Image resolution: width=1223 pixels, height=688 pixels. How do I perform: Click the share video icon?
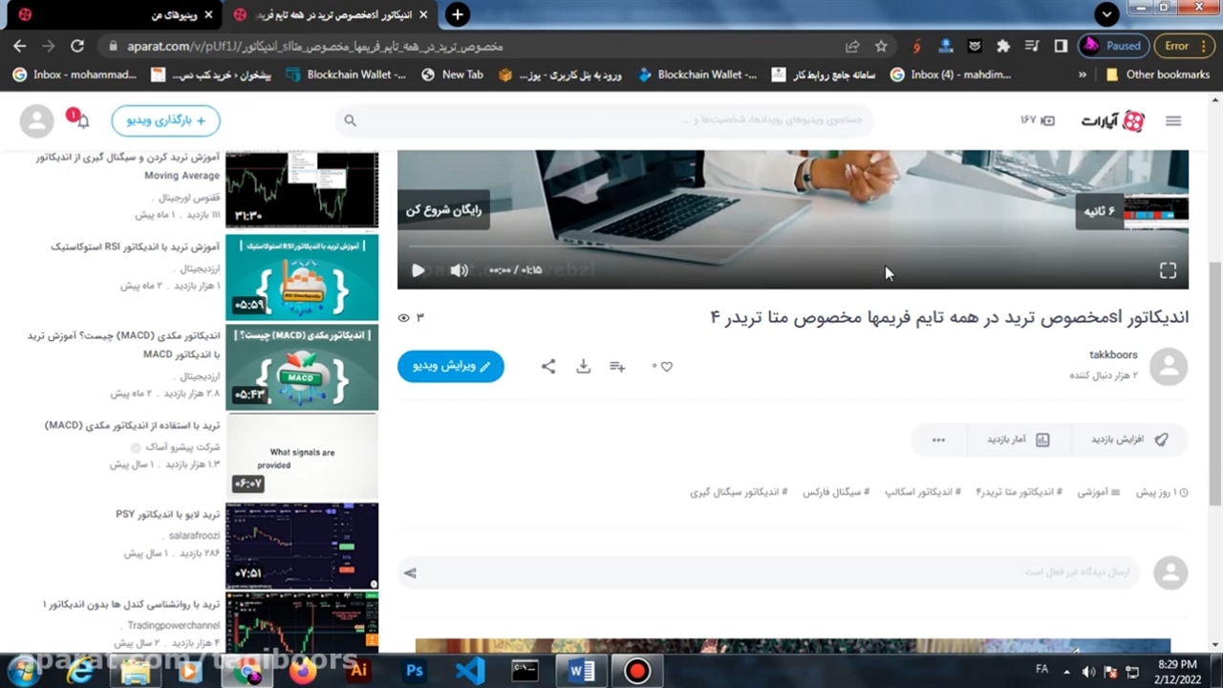point(548,366)
